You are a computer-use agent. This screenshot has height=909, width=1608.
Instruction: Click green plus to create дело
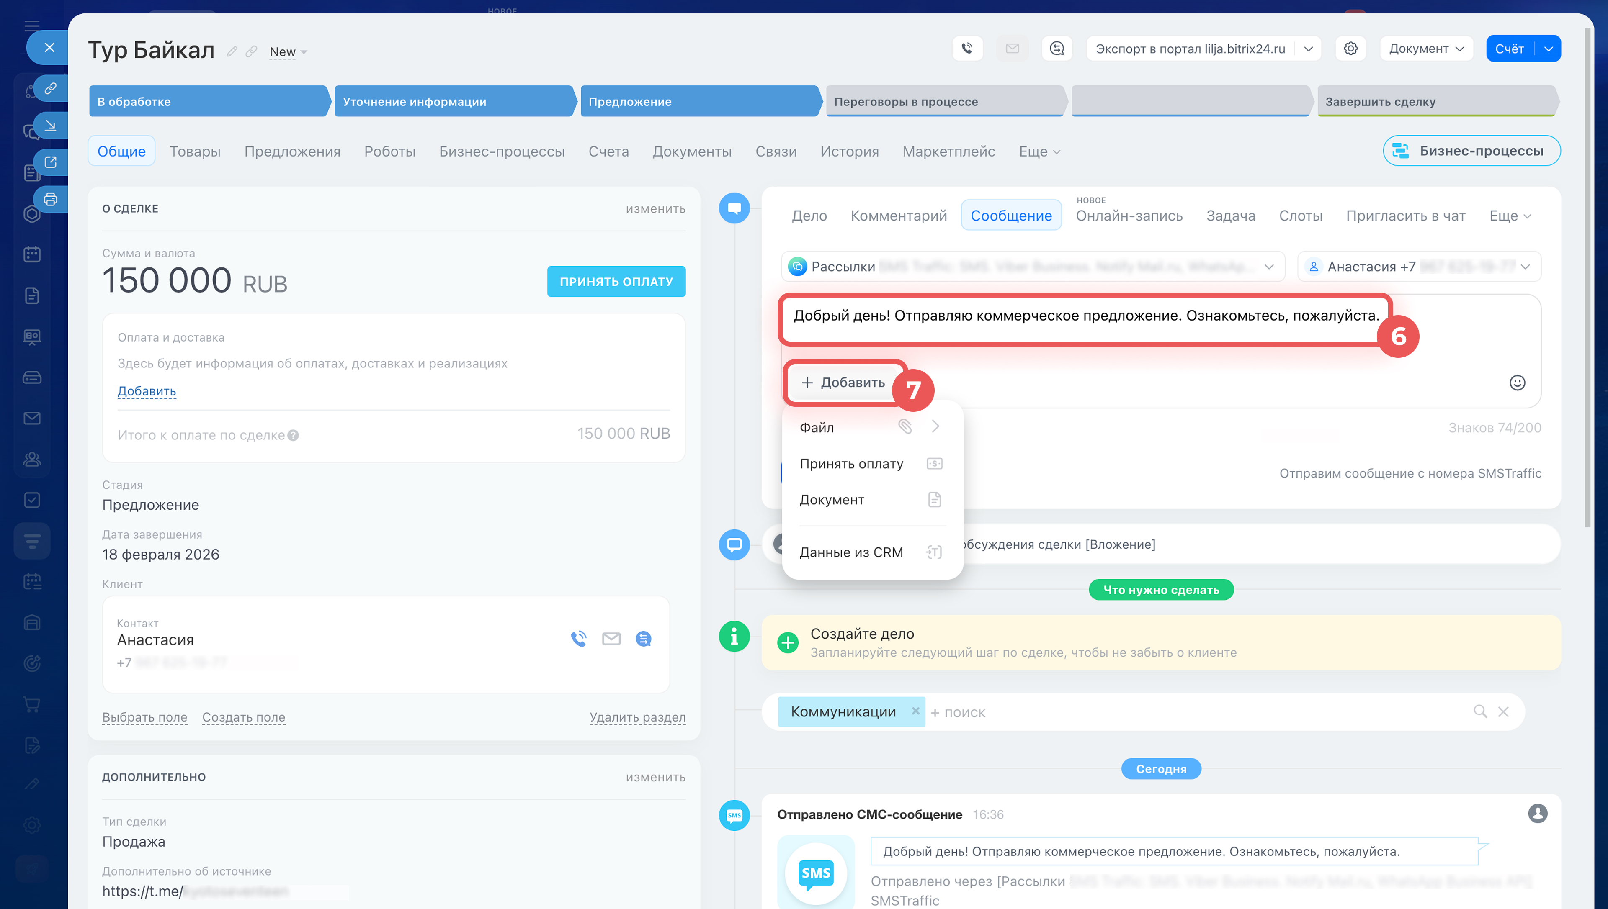787,642
